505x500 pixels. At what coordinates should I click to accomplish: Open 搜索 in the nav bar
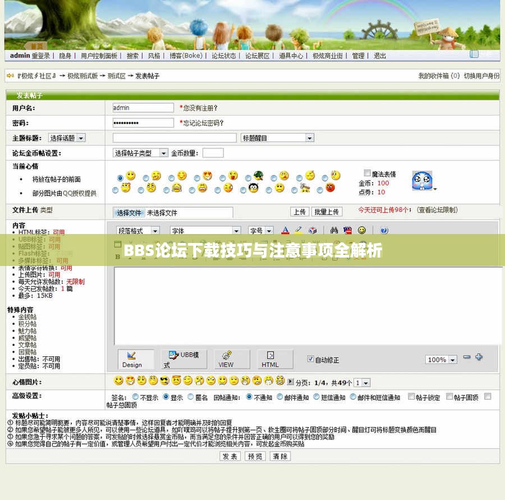tap(132, 56)
